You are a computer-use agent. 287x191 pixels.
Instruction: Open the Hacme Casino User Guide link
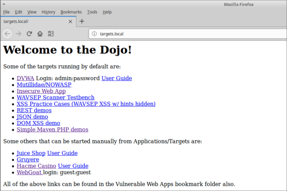(73, 166)
